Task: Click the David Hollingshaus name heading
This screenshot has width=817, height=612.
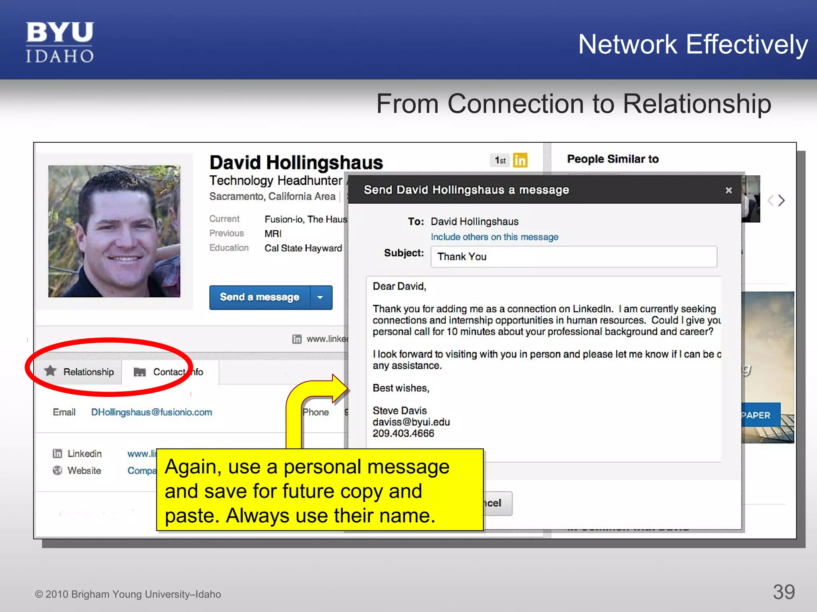Action: pyautogui.click(x=296, y=163)
